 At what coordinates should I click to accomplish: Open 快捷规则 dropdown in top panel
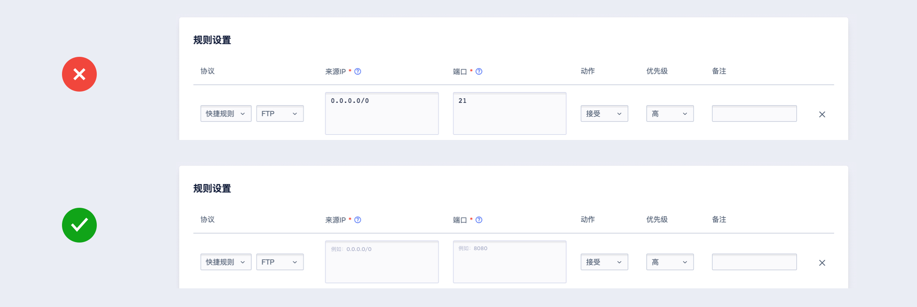click(226, 114)
